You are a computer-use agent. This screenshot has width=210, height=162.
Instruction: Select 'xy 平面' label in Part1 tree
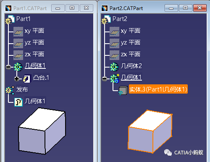(x=34, y=31)
